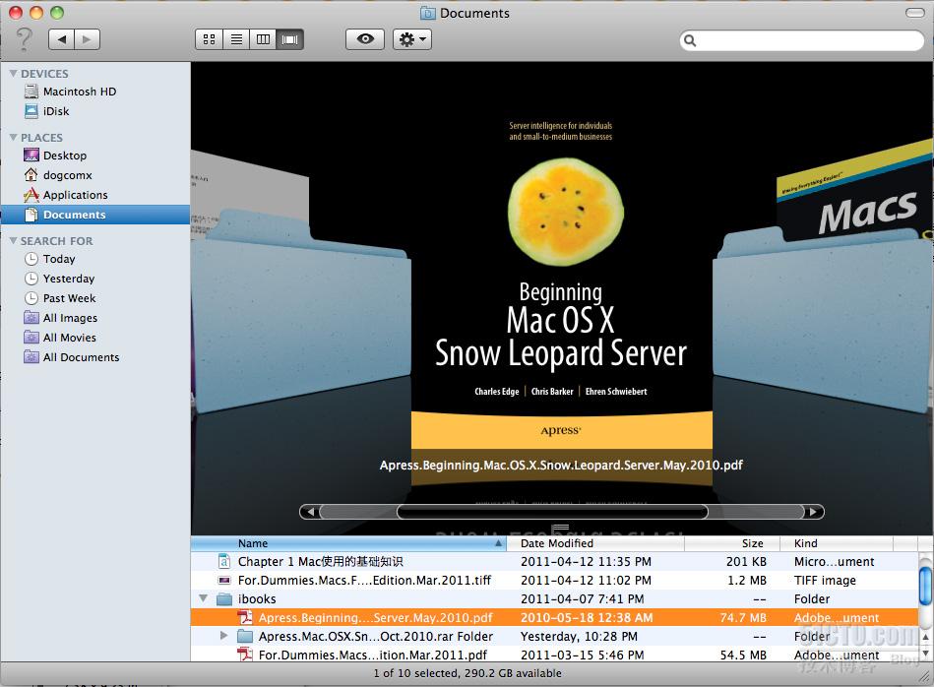Image resolution: width=934 pixels, height=687 pixels.
Task: Collapse the PLACES sidebar section
Action: tap(13, 138)
